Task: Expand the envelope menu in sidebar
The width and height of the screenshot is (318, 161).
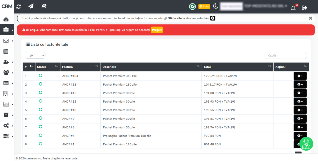Action: [6, 41]
